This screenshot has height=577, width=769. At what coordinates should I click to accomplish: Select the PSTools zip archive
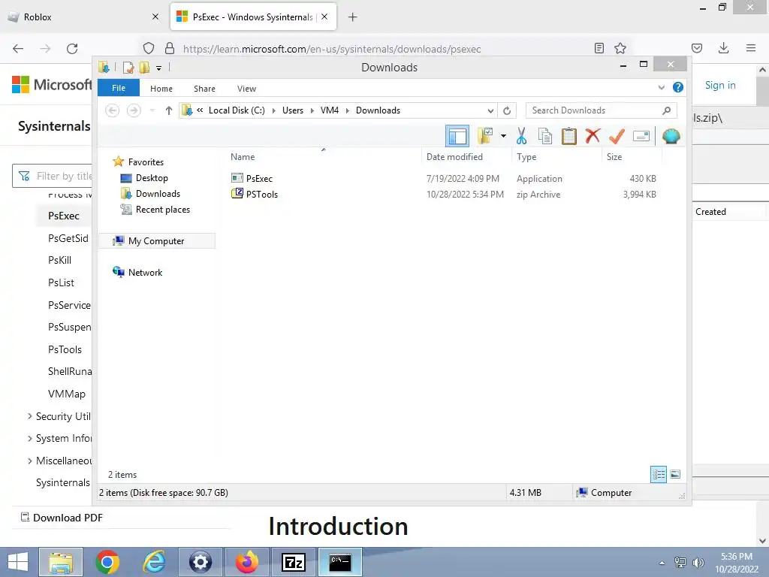[262, 195]
